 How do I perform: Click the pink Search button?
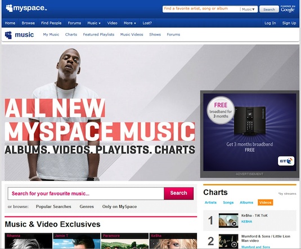point(179,193)
